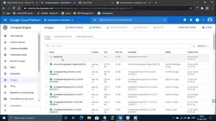
Task: Switch to the Cloud Shell browser tab
Action: click(x=96, y=3)
